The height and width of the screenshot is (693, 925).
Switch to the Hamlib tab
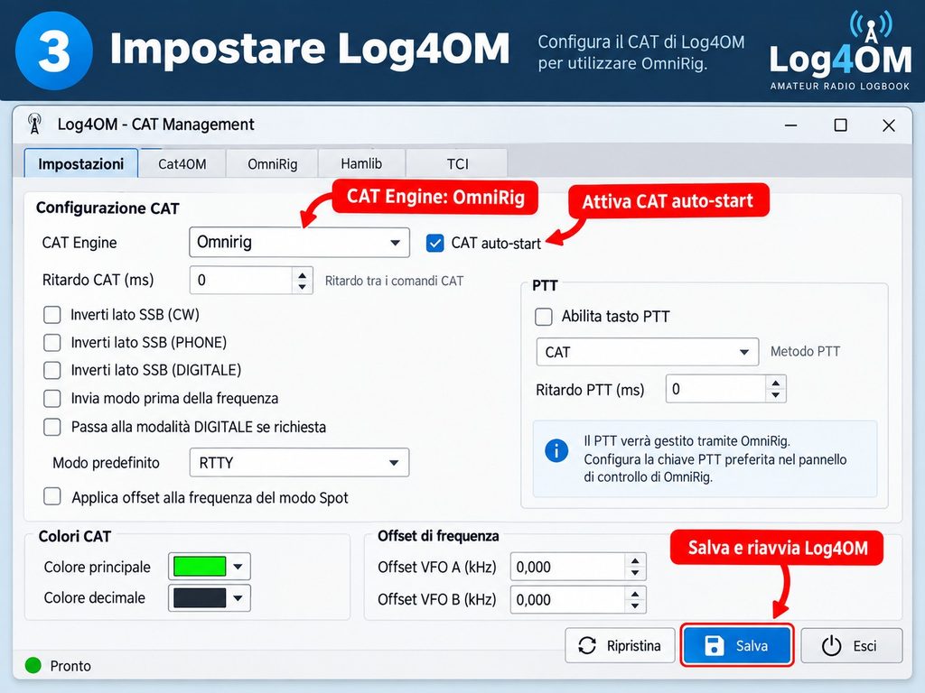(x=361, y=163)
